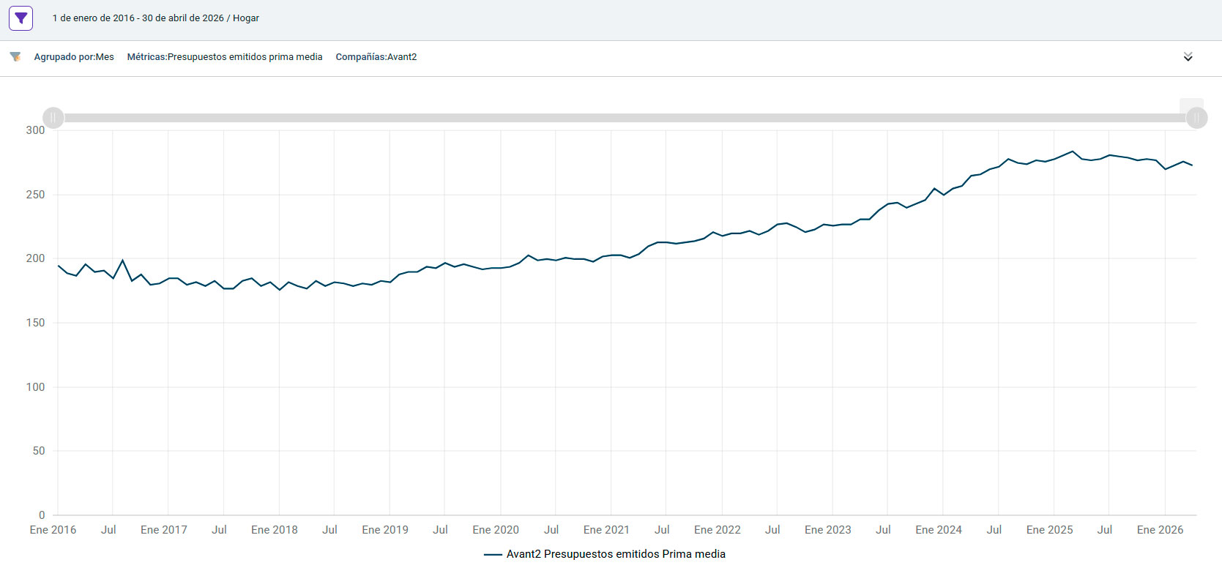Click the Ene 2020 x-axis label

click(496, 530)
